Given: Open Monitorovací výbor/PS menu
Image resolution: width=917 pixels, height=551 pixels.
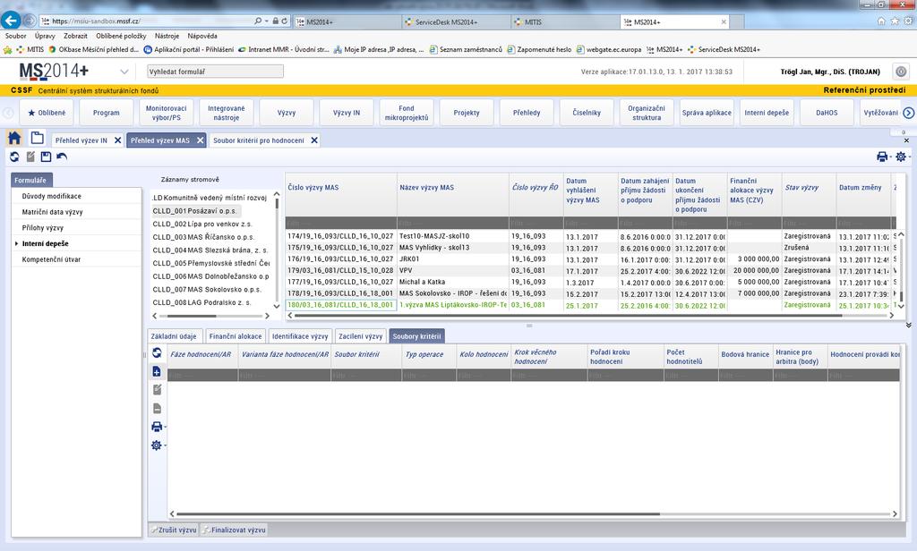Looking at the screenshot, I should click(166, 113).
